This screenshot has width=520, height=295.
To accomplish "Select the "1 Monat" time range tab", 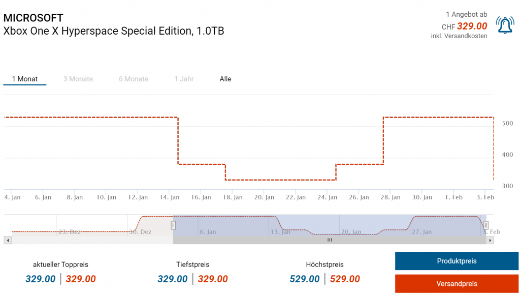I will point(25,79).
